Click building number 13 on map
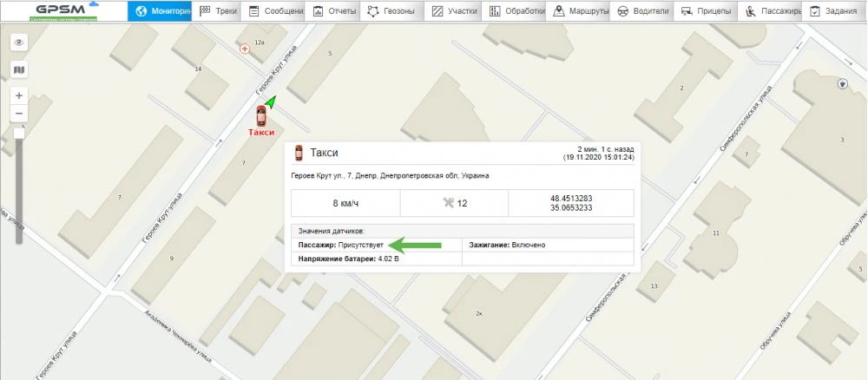Screen dimensions: 868x380 pos(654,286)
